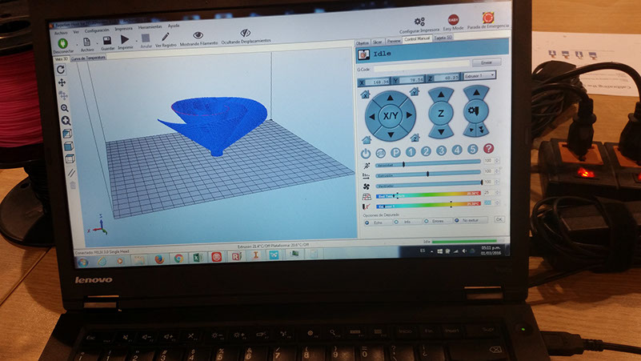Screen dimensions: 641x361
Task: Retract filament with extruder up arrow
Action: point(476,94)
